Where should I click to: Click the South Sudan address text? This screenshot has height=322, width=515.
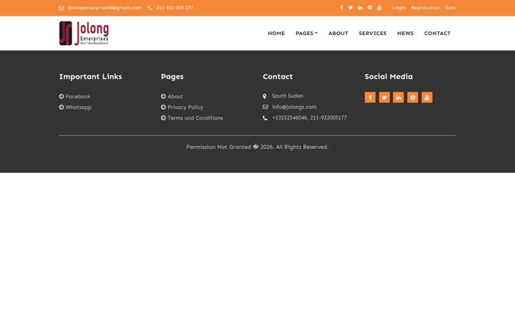click(x=288, y=96)
